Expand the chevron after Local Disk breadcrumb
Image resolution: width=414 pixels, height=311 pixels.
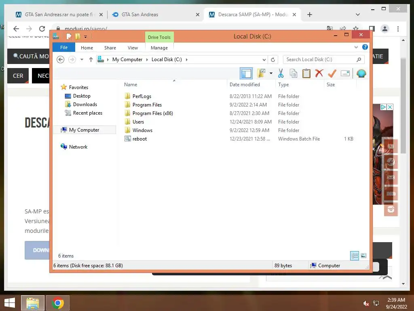[x=186, y=60]
